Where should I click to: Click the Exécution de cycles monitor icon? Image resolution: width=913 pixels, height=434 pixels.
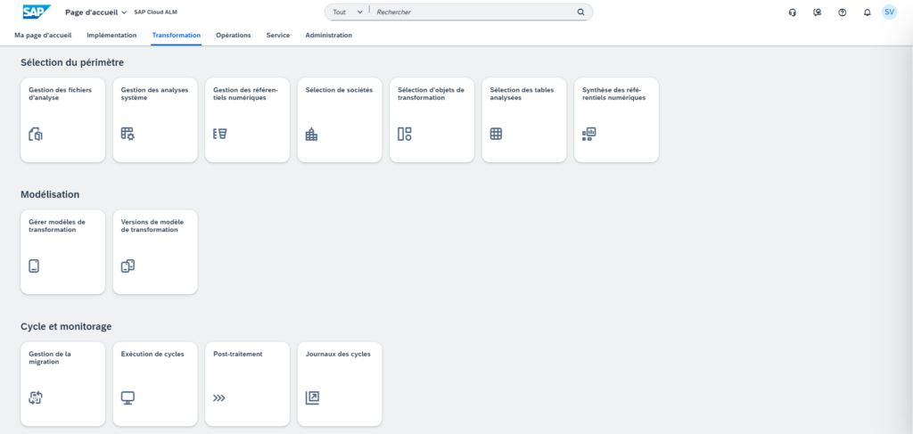point(127,398)
